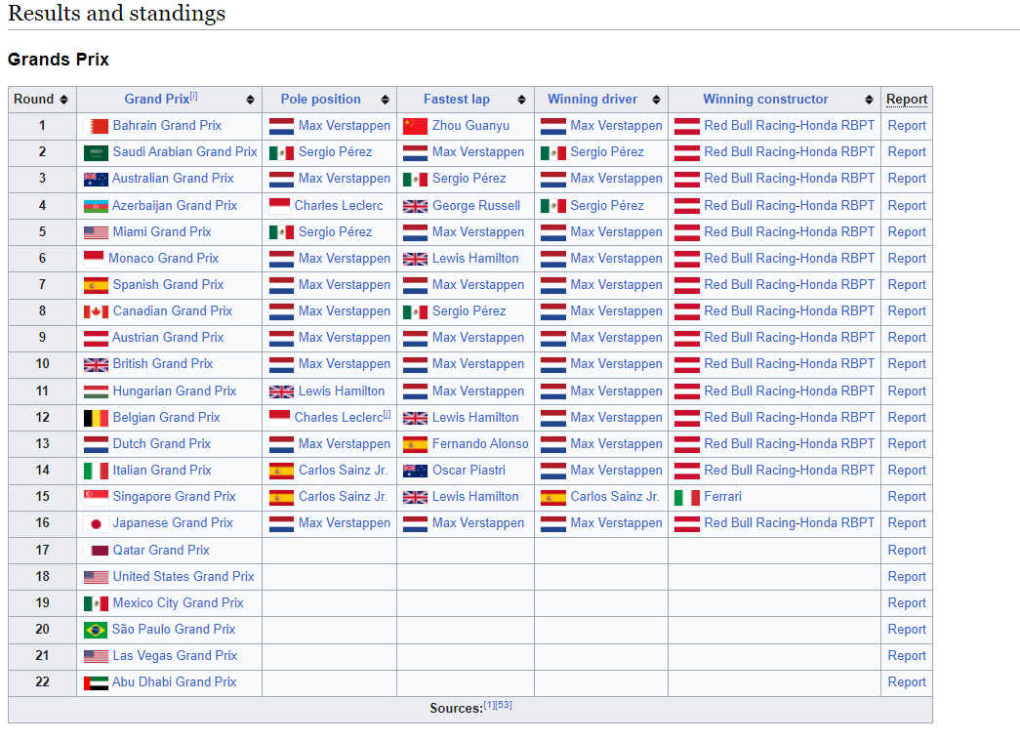Viewport: 1020px width, 741px height.
Task: Click the Qatar flag beside Qatar Grand Prix
Action: [96, 551]
